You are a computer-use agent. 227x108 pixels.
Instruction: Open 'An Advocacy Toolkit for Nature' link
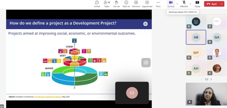pos(48,97)
